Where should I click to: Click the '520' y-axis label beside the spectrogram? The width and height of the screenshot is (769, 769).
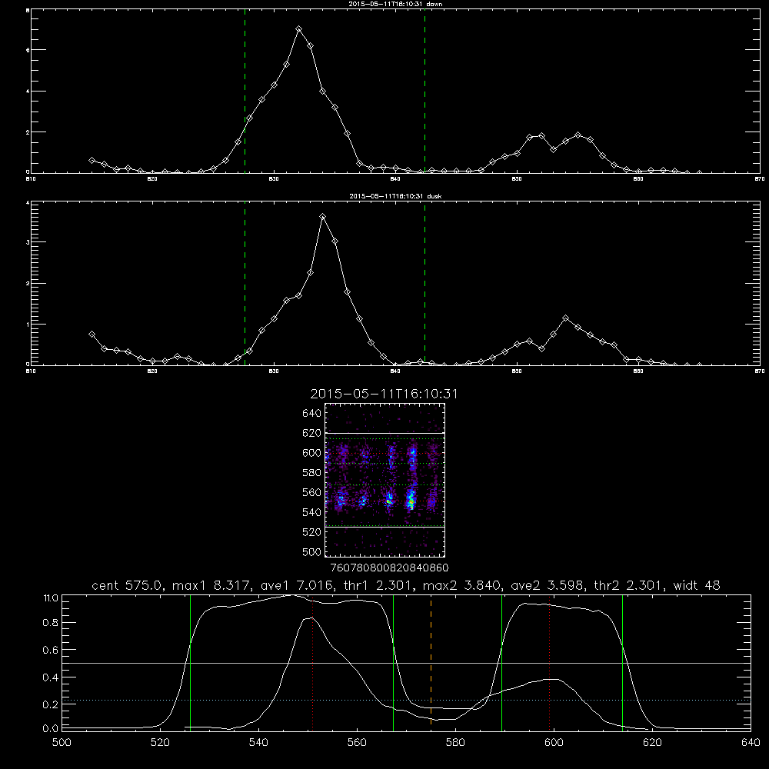[312, 532]
